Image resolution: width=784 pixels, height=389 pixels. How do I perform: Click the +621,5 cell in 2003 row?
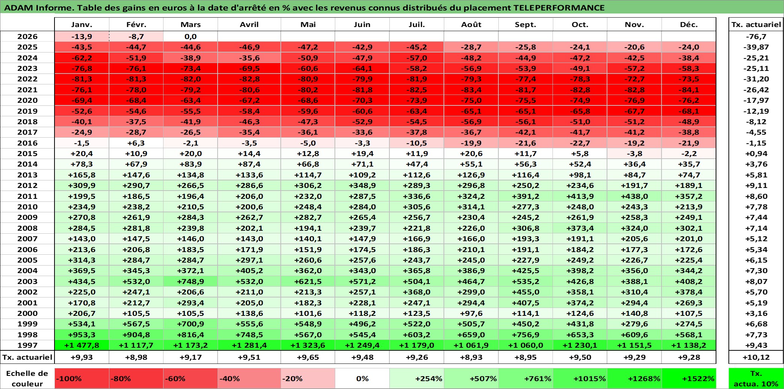pos(308,281)
